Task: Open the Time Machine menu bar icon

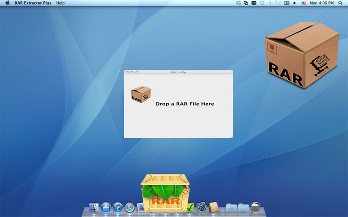Action: coord(262,3)
